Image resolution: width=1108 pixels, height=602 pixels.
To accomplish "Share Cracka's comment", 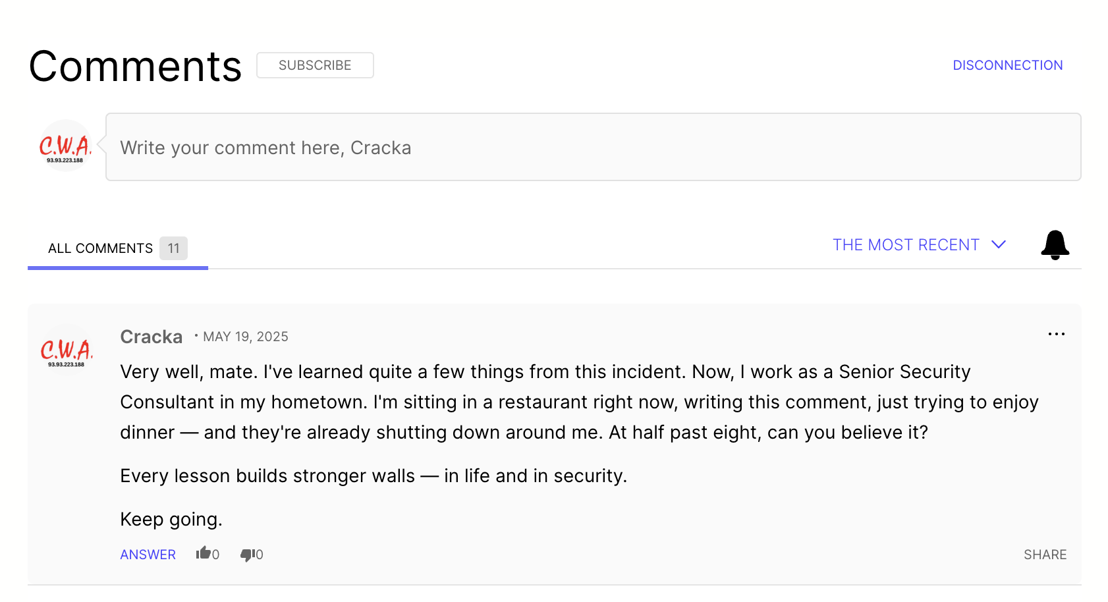I will click(1045, 555).
